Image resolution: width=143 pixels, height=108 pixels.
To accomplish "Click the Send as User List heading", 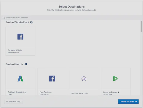I will [x=15, y=64].
